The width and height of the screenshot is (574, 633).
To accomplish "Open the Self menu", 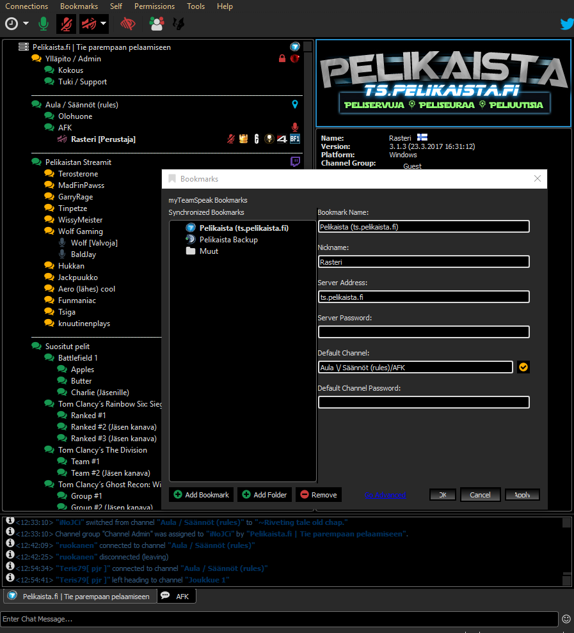I will [116, 6].
